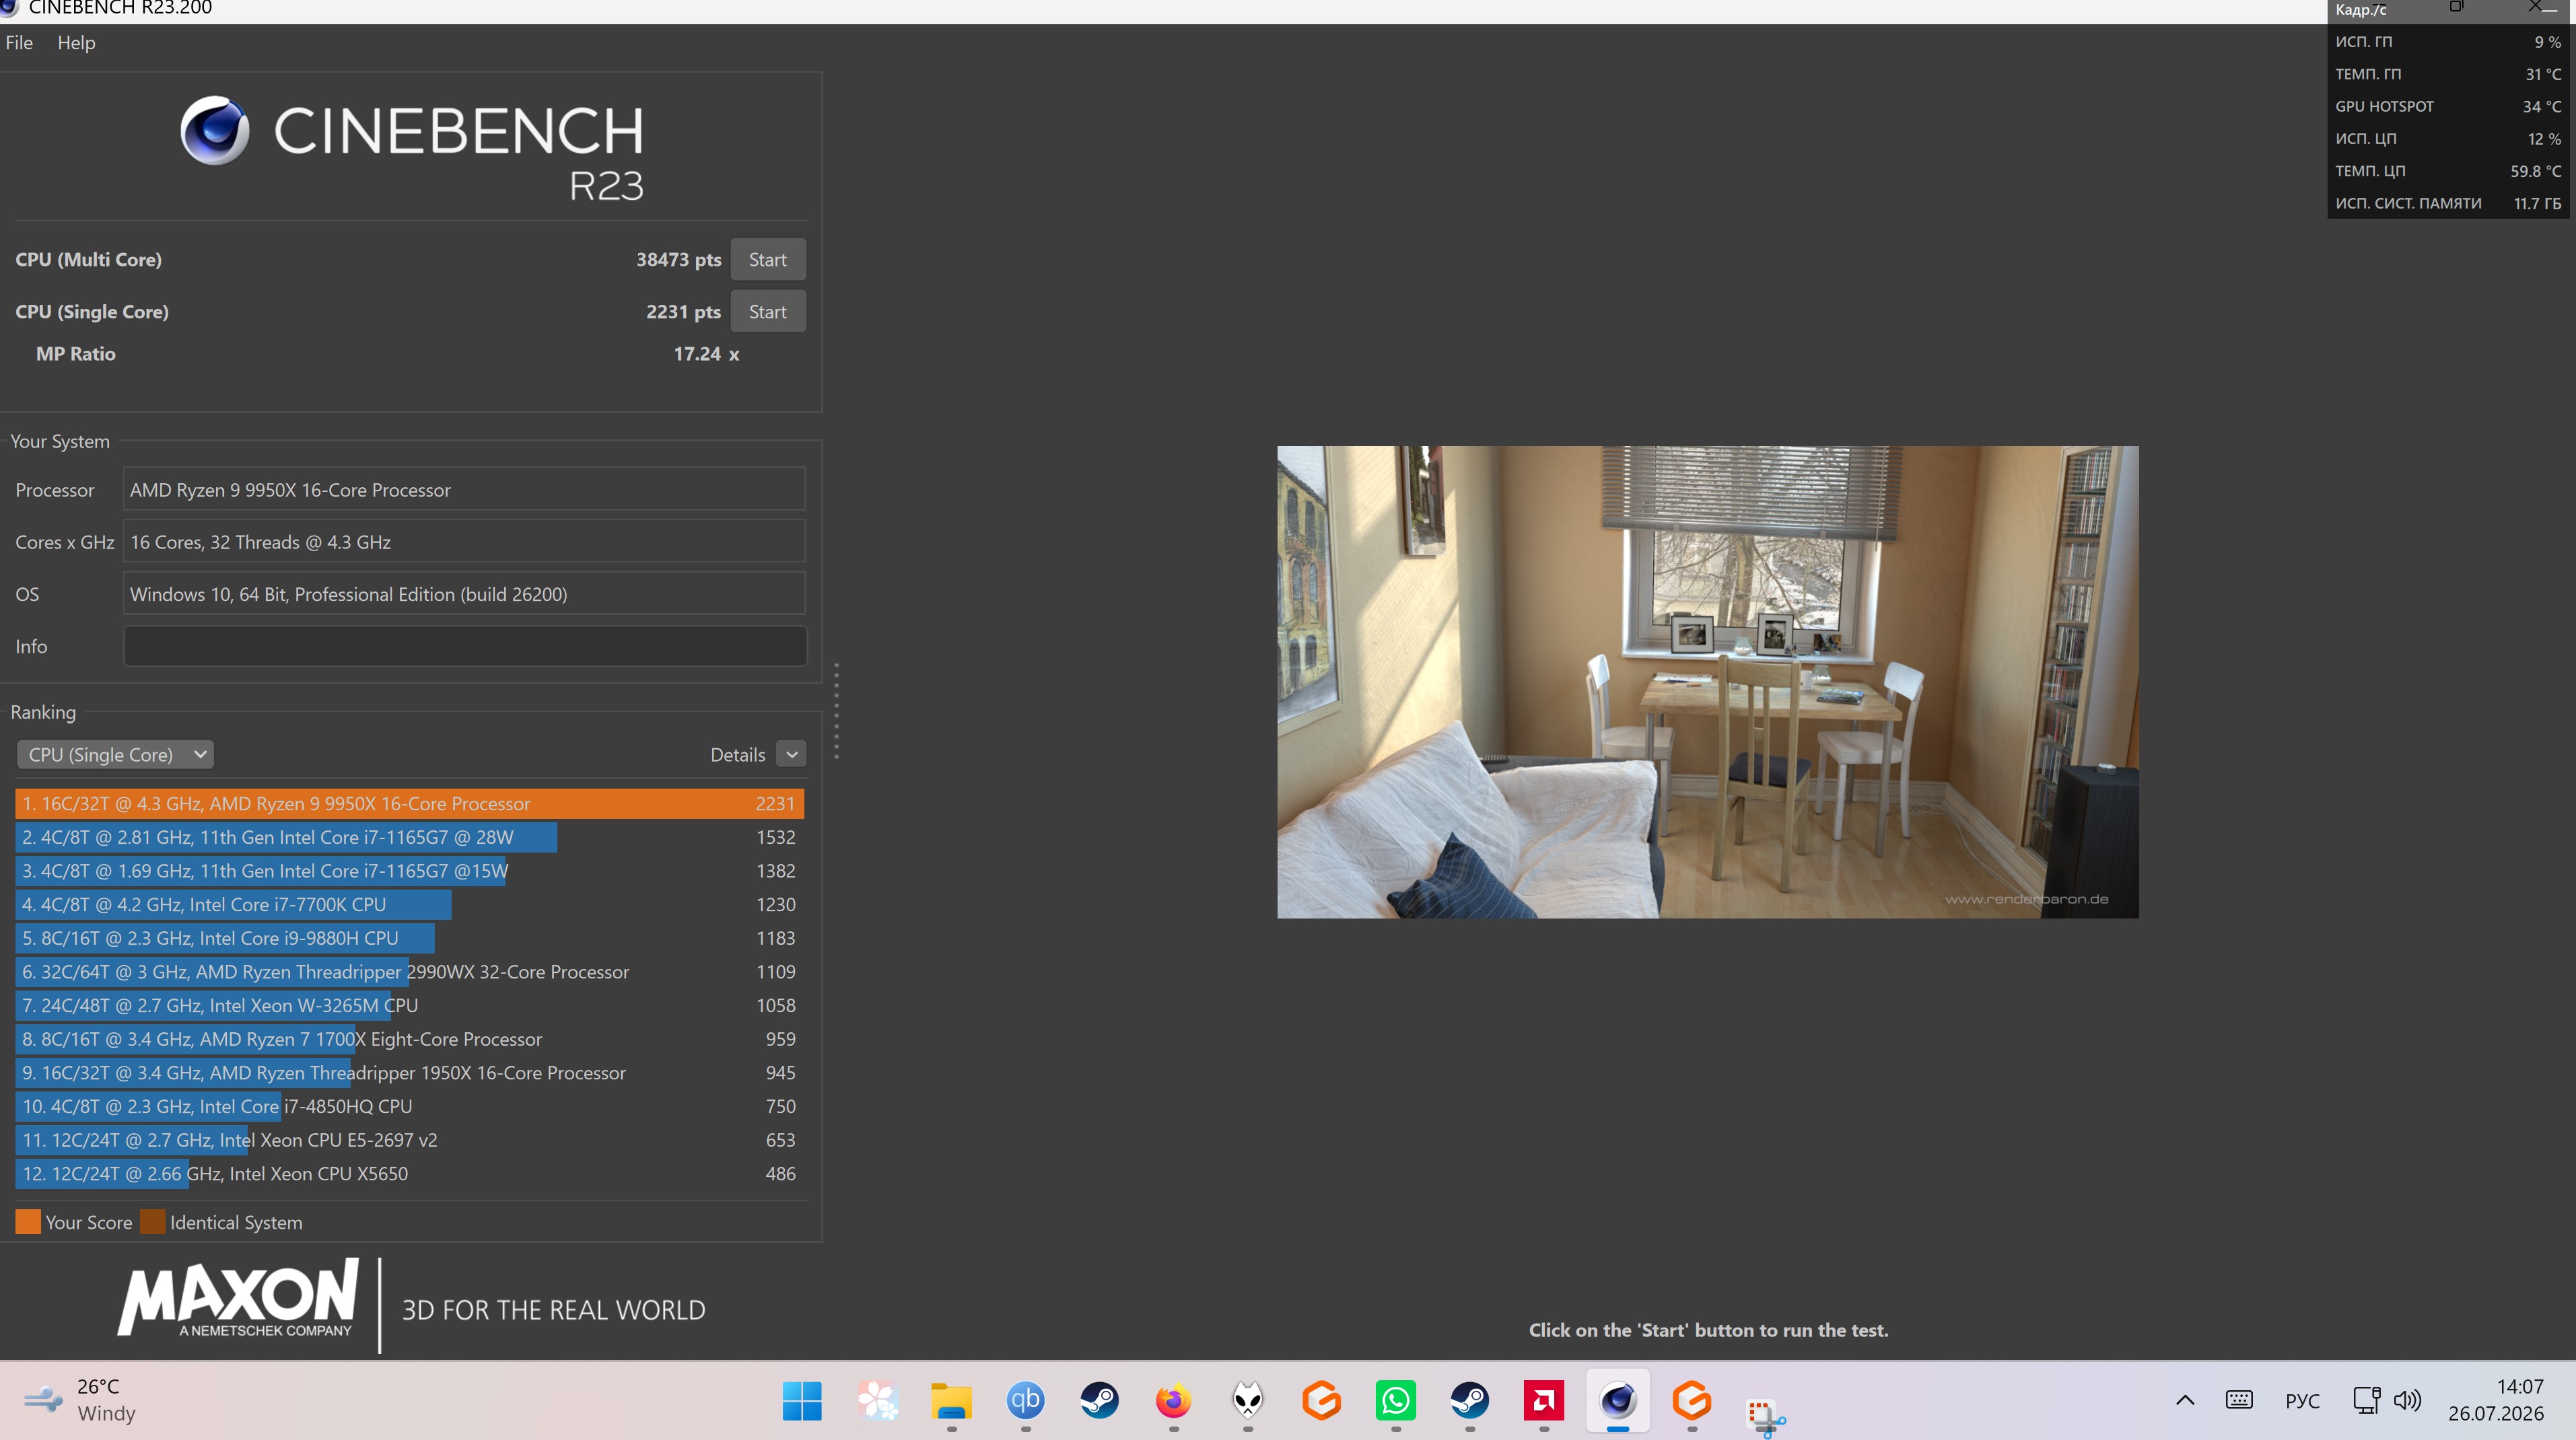The height and width of the screenshot is (1440, 2576).
Task: Click the GPU HOTSPOT row in overlay
Action: click(x=2448, y=106)
